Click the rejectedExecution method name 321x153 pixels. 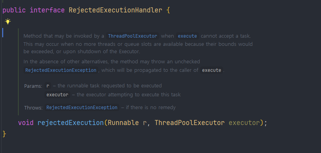(x=71, y=123)
